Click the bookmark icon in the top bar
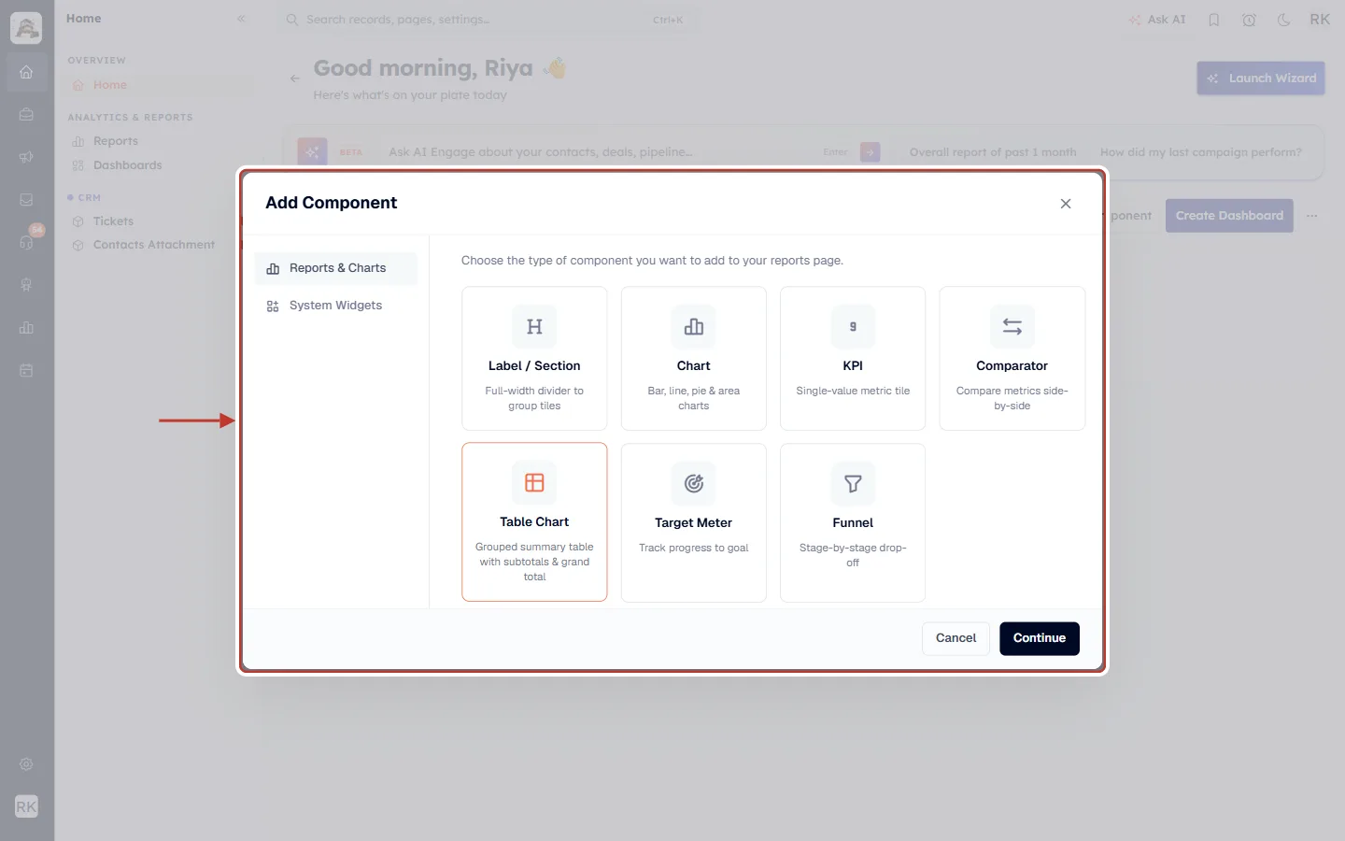 pyautogui.click(x=1214, y=20)
